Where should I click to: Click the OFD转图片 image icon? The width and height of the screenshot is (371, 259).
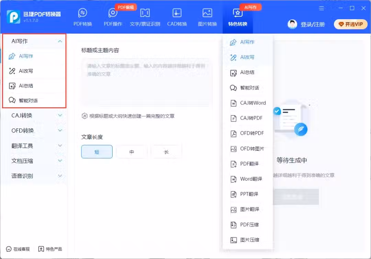234,149
